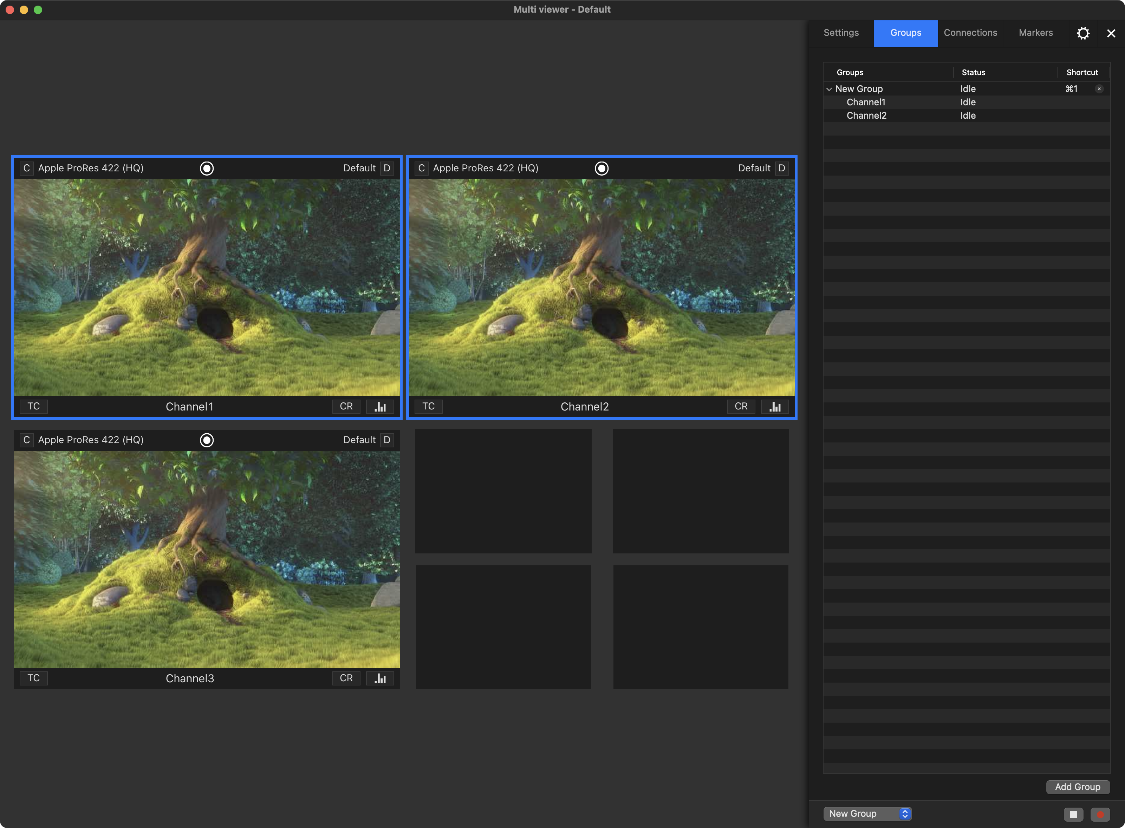Image resolution: width=1125 pixels, height=828 pixels.
Task: Click the Add Group button
Action: [x=1077, y=787]
